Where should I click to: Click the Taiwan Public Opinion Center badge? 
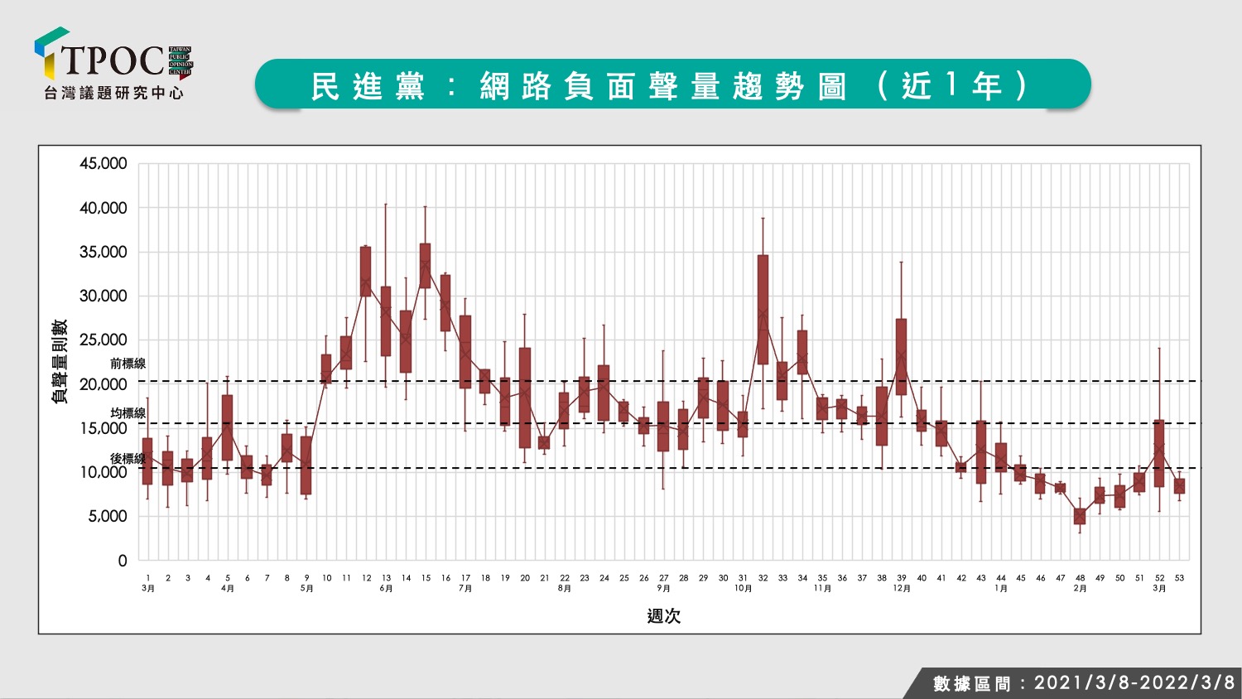point(181,62)
